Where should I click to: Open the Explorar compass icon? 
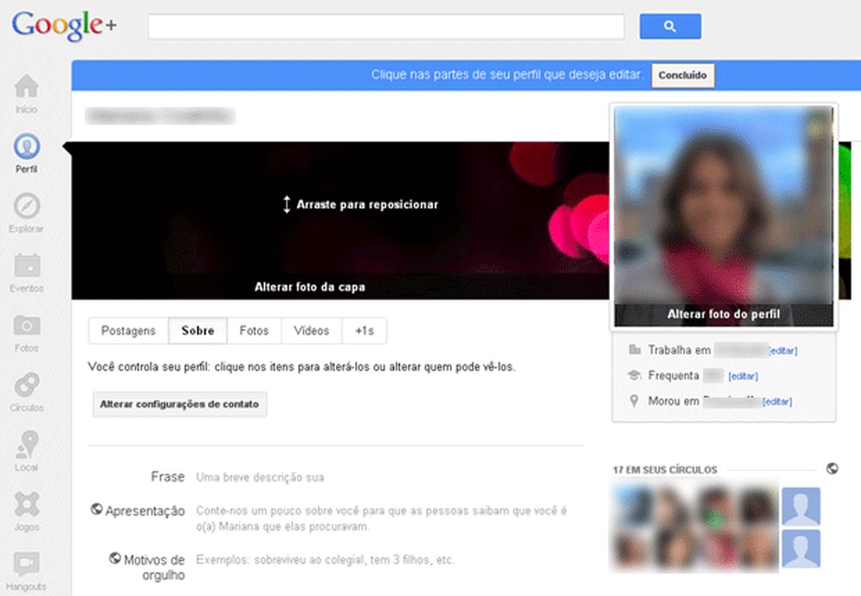26,206
